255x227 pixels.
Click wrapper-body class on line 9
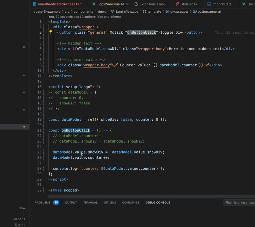tap(97, 65)
